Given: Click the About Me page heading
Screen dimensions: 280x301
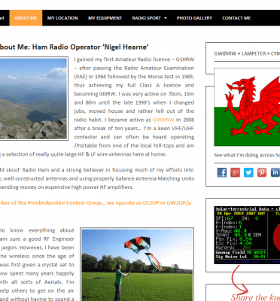Looking at the screenshot, I should [74, 47].
